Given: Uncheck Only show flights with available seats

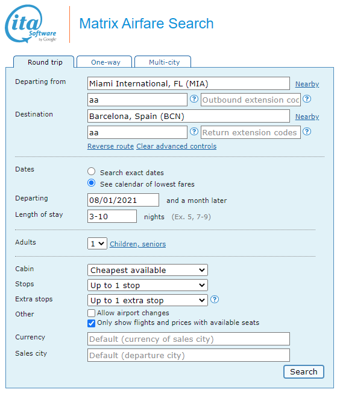Looking at the screenshot, I should pos(91,323).
